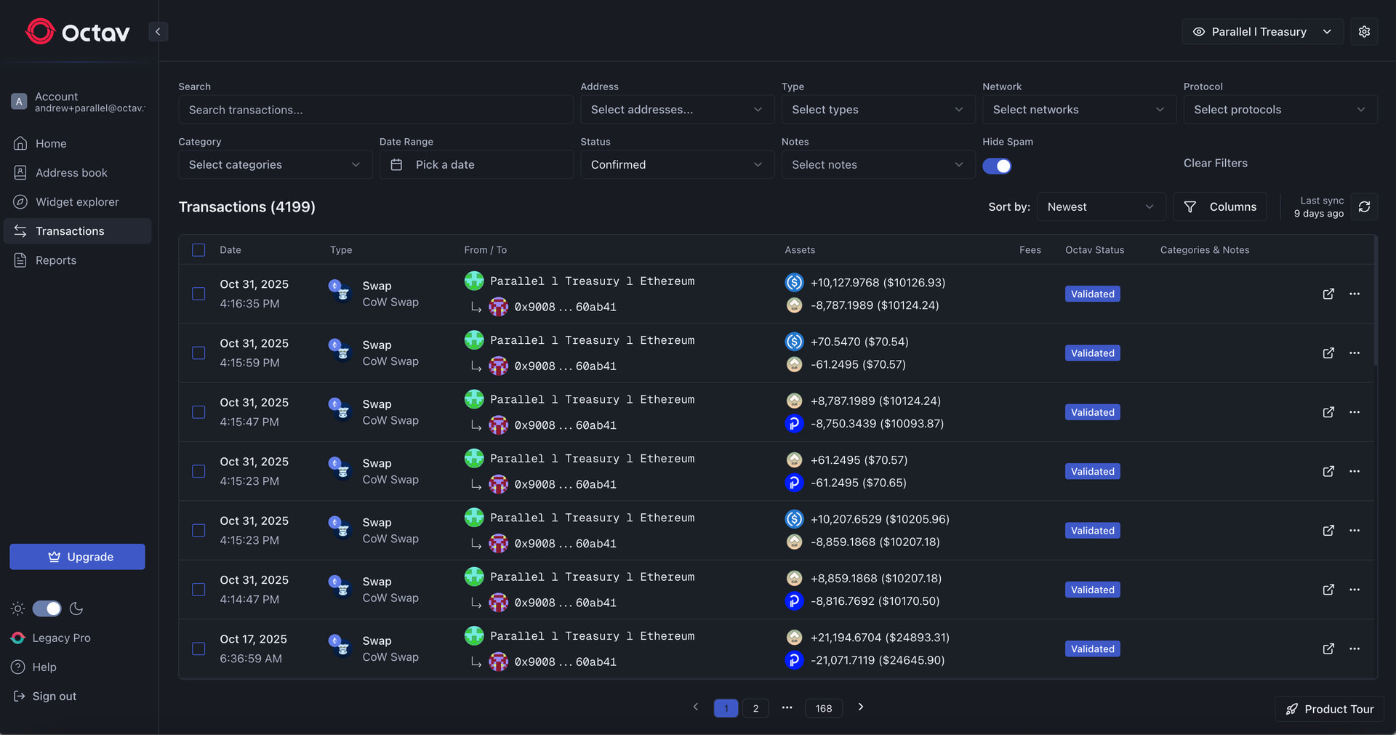1396x735 pixels.
Task: Open Widget explorer in sidebar
Action: click(78, 202)
